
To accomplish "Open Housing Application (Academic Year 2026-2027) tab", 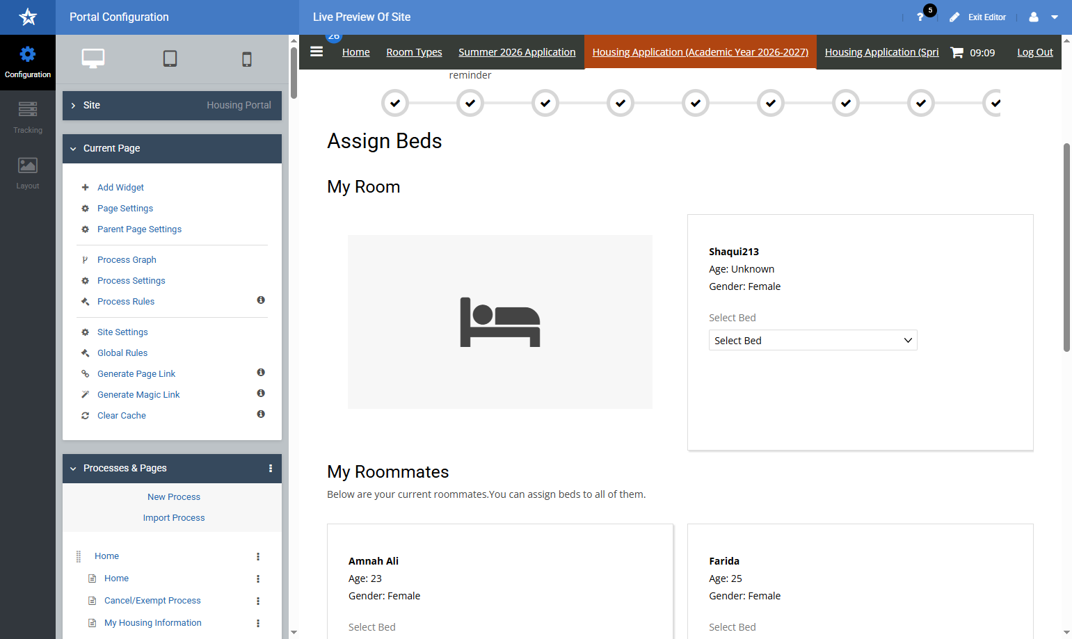I will tap(700, 52).
